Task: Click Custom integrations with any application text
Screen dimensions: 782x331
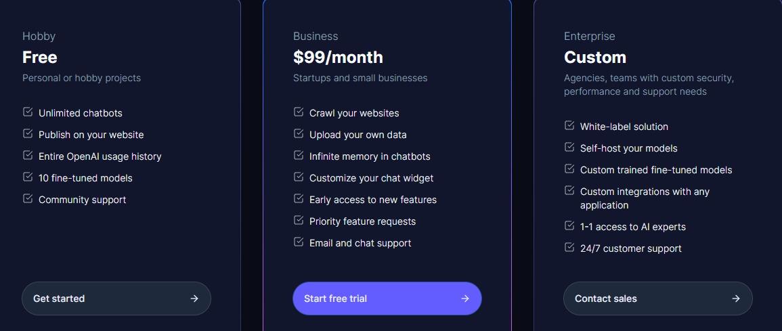Action: [x=645, y=198]
